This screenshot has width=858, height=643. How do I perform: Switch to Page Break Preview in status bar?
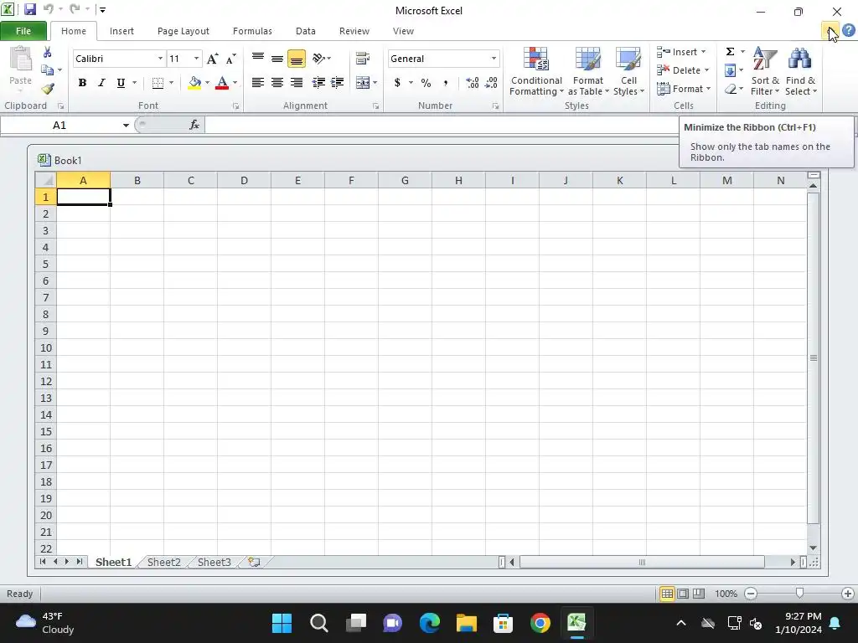coord(699,594)
